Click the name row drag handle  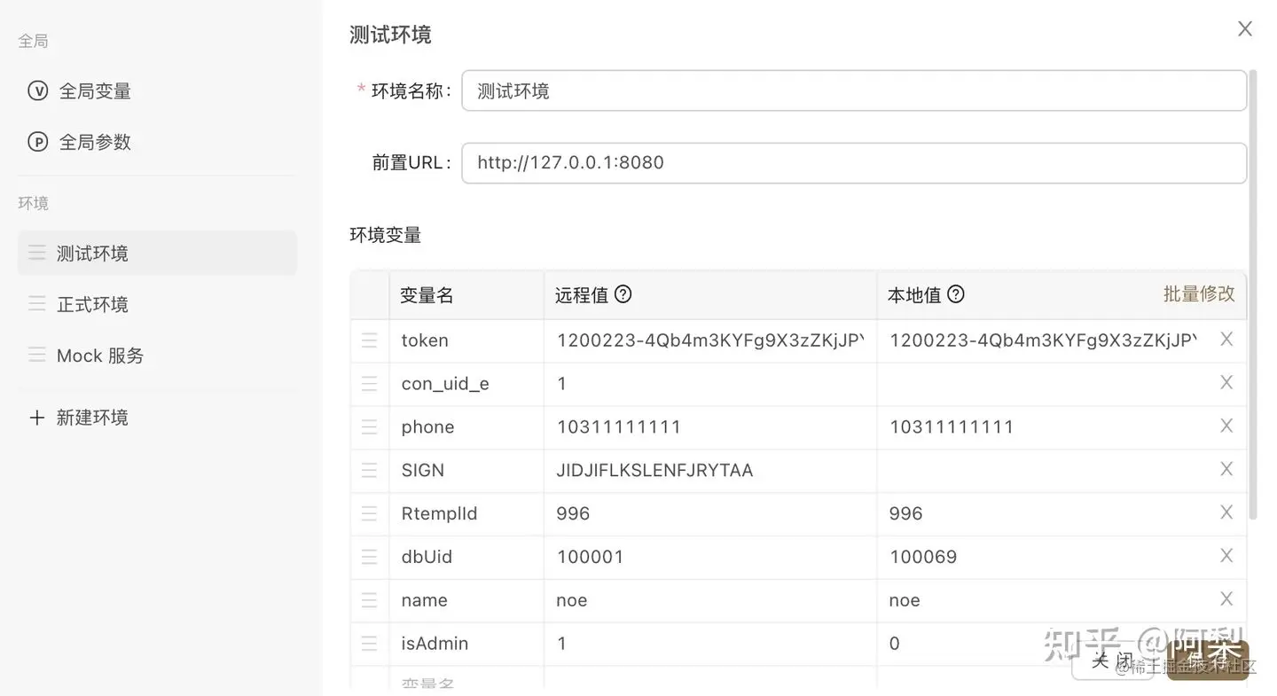369,600
